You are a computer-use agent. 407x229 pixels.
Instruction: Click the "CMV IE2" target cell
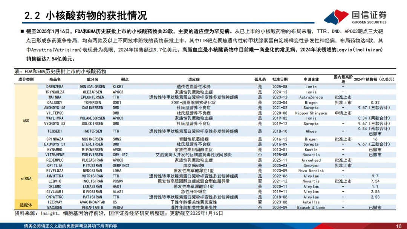pyautogui.click(x=120, y=155)
